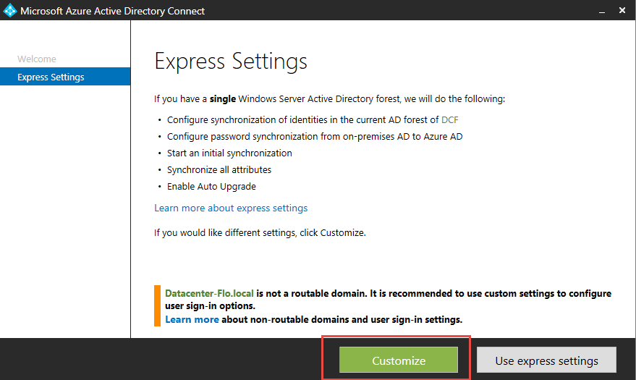Viewport: 636px width, 380px height.
Task: Select the Express Settings sidebar step
Action: click(x=51, y=77)
